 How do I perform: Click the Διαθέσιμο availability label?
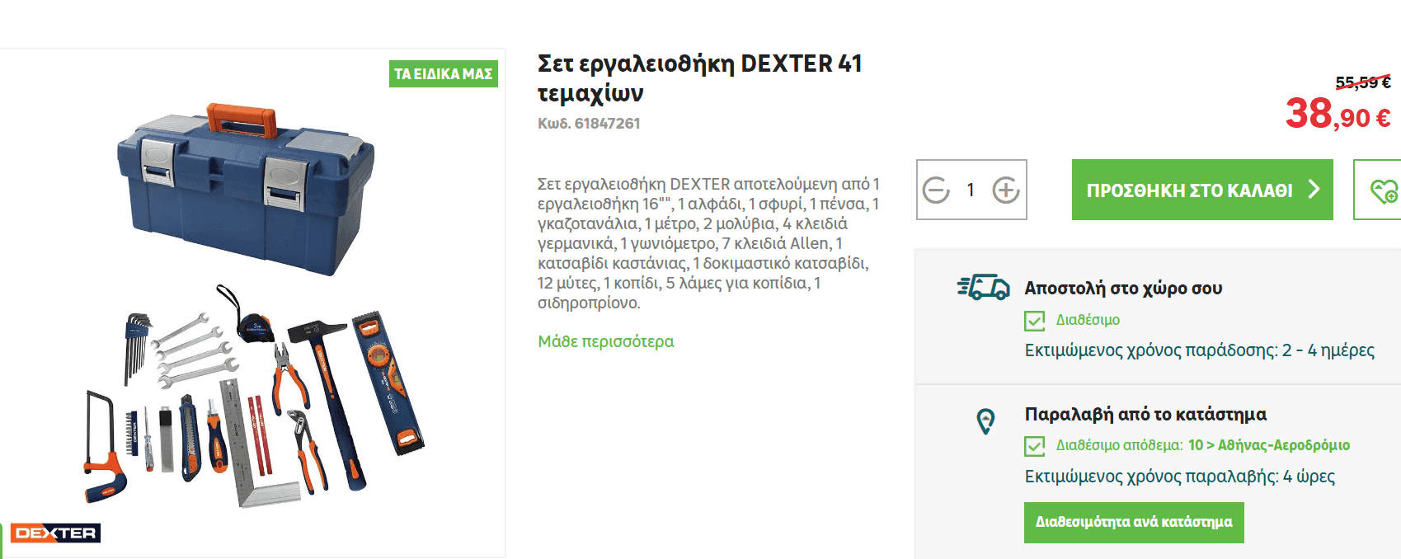click(x=1088, y=320)
